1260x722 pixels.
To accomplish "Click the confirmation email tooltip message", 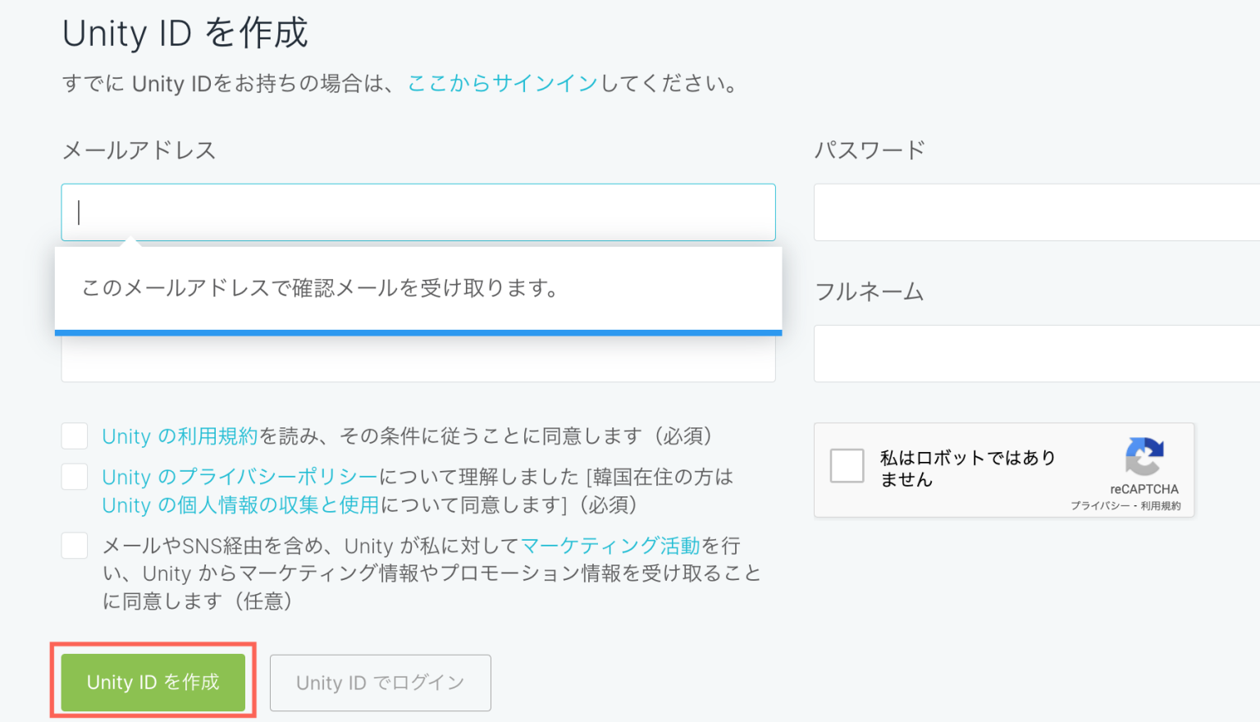I will point(320,289).
